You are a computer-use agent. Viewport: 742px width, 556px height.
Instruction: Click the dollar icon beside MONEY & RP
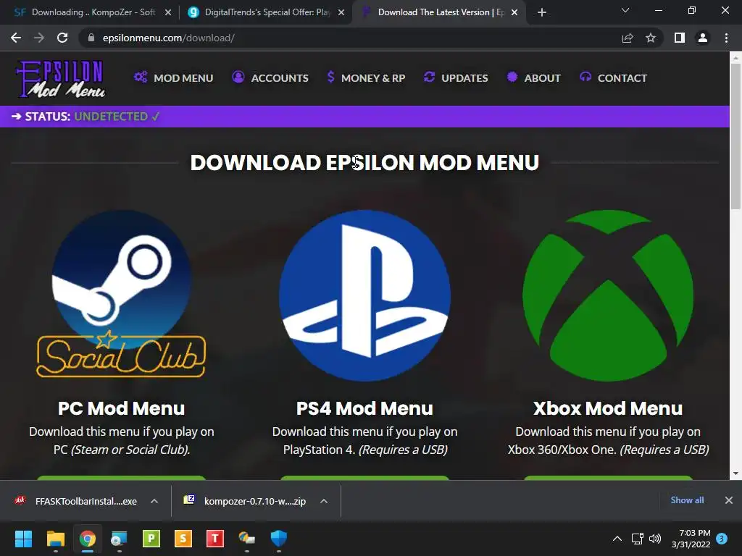330,77
